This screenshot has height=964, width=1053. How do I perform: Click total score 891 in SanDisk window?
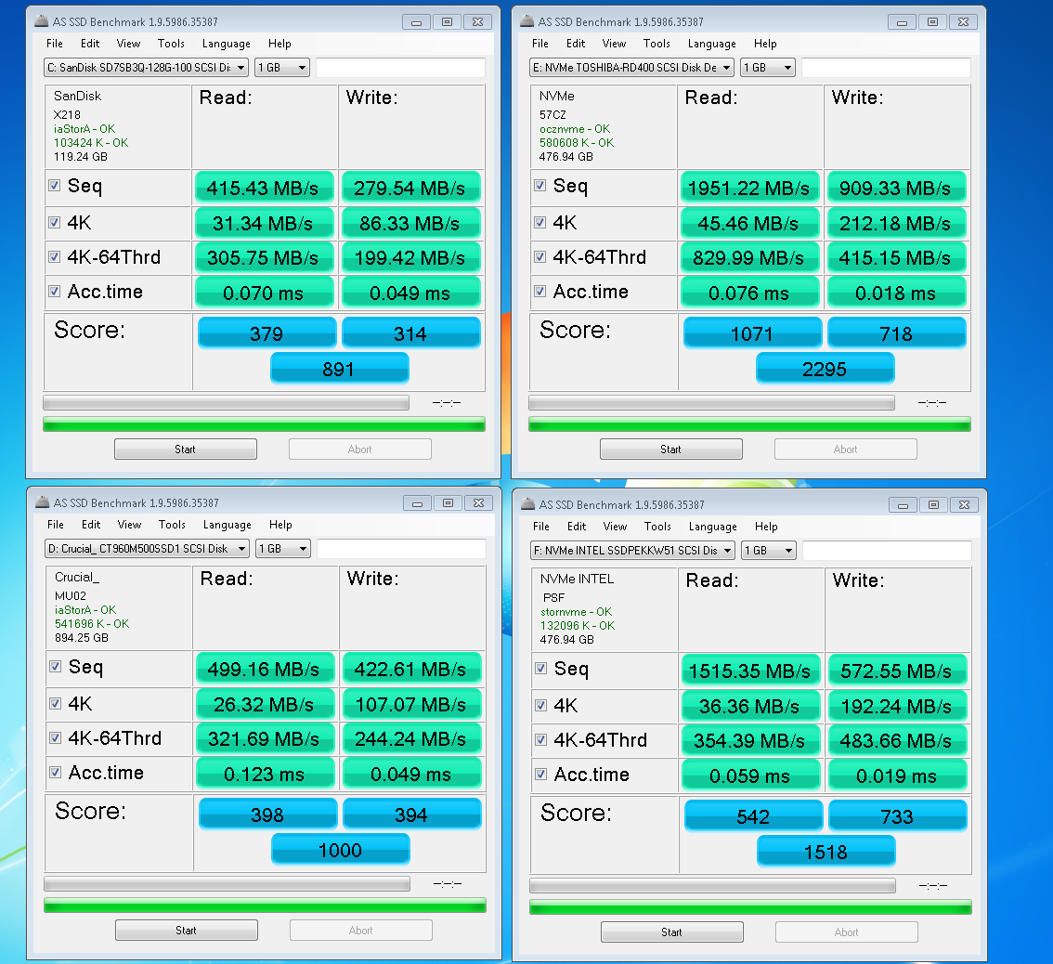point(339,369)
